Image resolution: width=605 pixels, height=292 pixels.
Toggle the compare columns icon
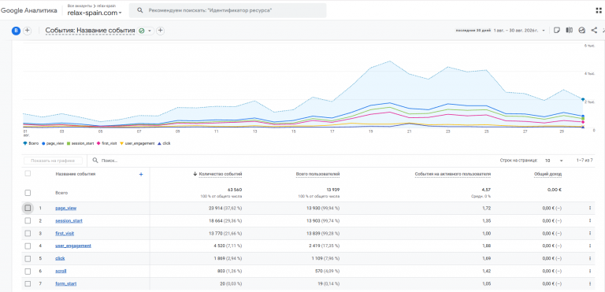569,30
